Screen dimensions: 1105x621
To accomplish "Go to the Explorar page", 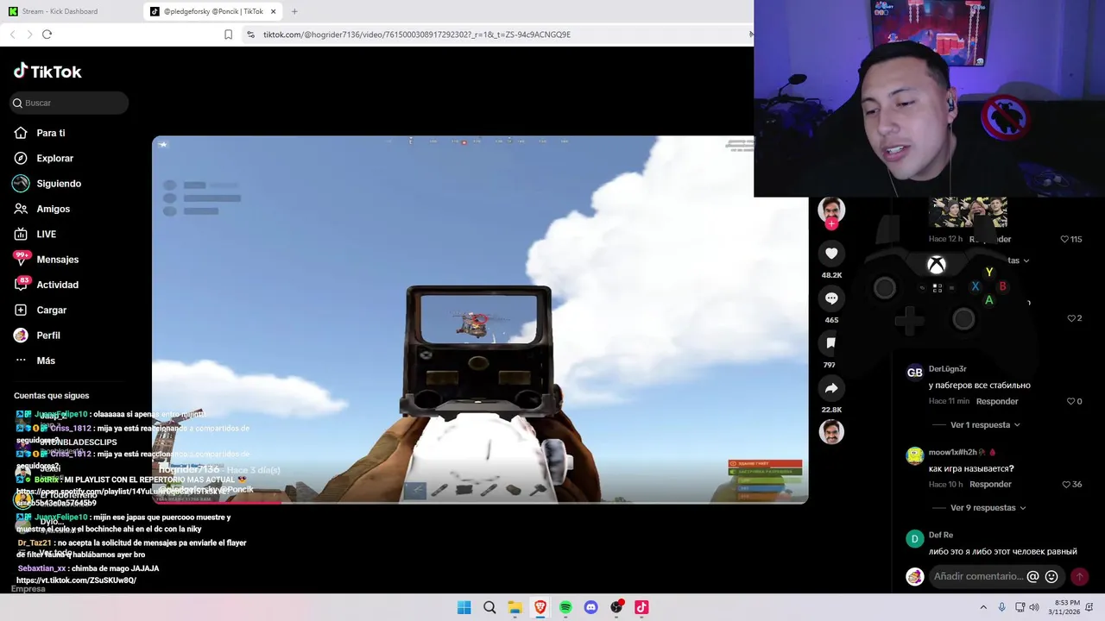I will coord(43,158).
